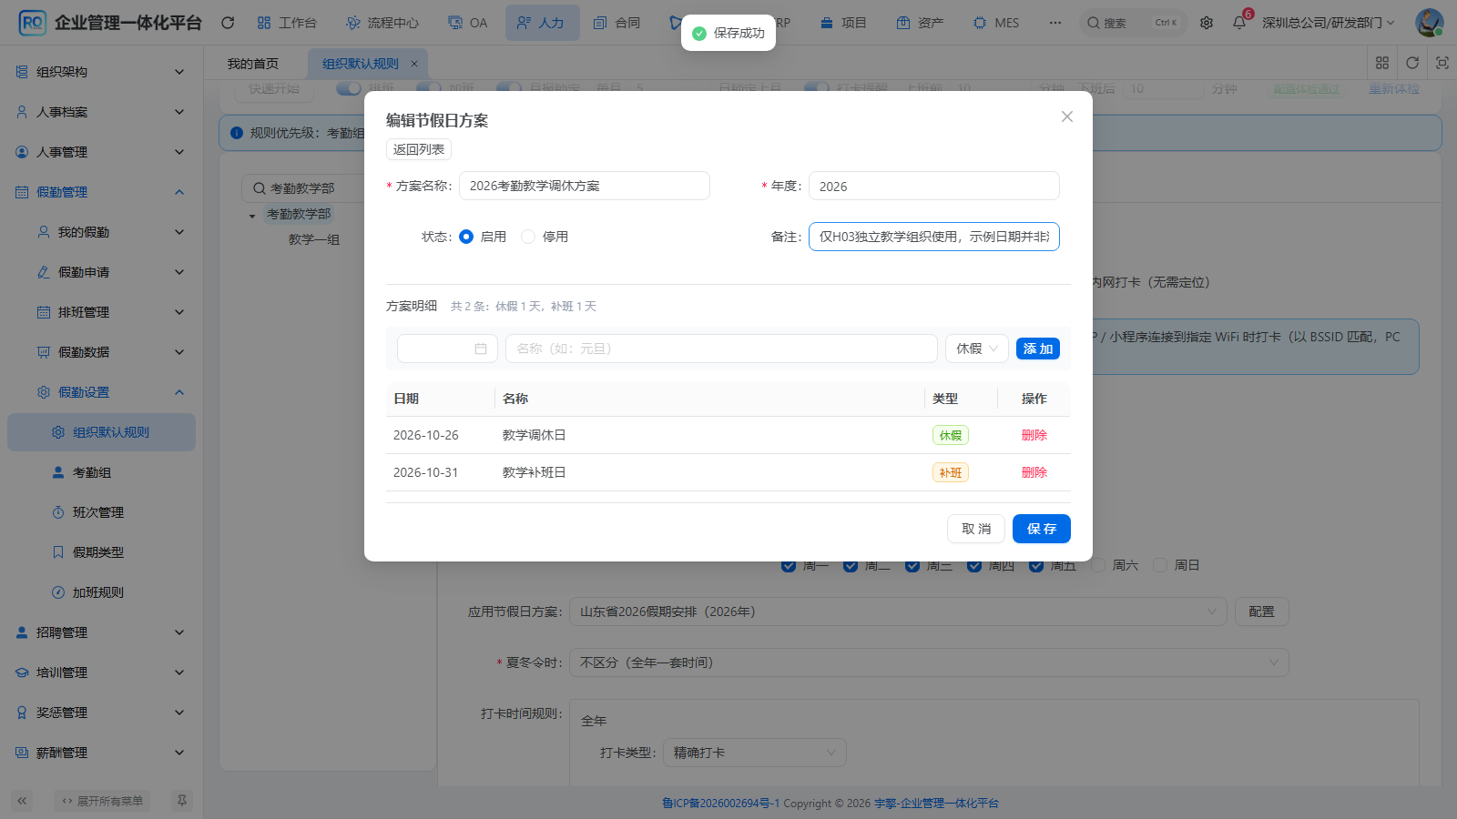This screenshot has width=1457, height=819.
Task: Click the pin icon at sidebar bottom
Action: [x=182, y=801]
